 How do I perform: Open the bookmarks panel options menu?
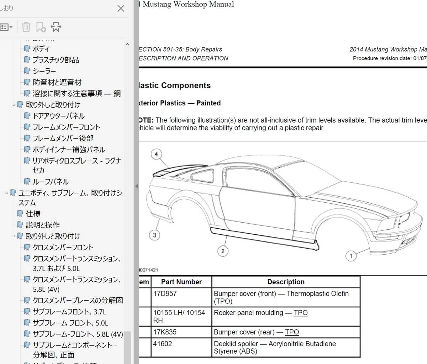(x=6, y=27)
